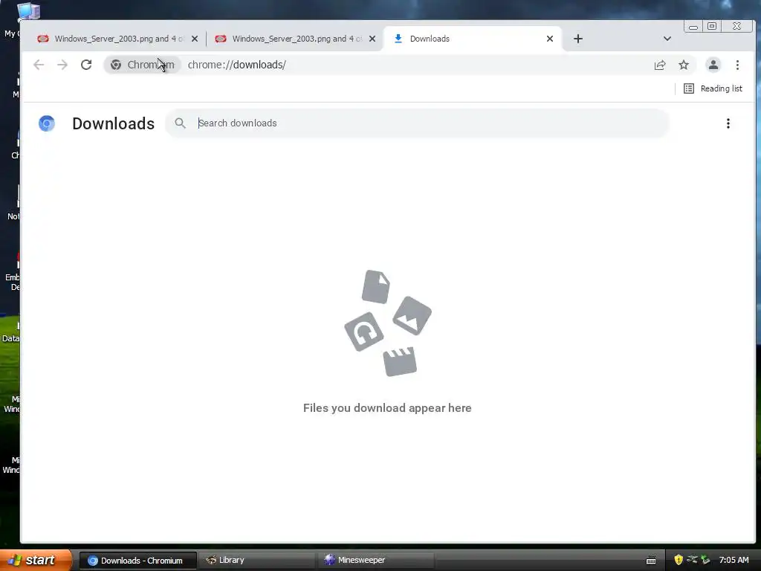The width and height of the screenshot is (761, 571).
Task: Close the first Windows_Server_2003.png tab
Action: [195, 39]
